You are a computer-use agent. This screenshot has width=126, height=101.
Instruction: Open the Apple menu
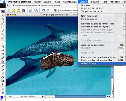[x=4, y=2]
